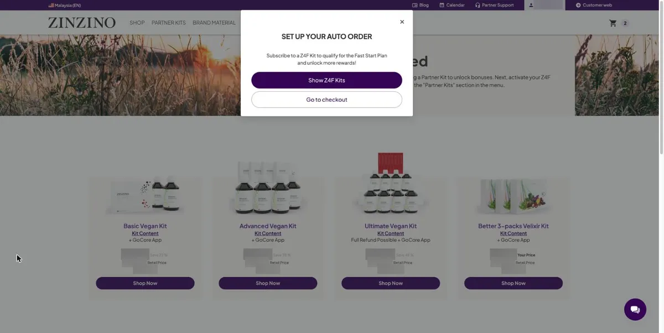The image size is (664, 333).
Task: Click the Customer web globe icon
Action: 578,5
